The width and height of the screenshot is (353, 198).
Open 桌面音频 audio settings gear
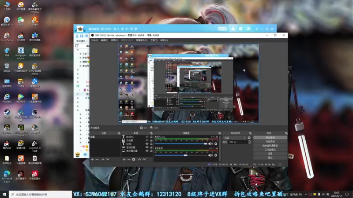216,155
